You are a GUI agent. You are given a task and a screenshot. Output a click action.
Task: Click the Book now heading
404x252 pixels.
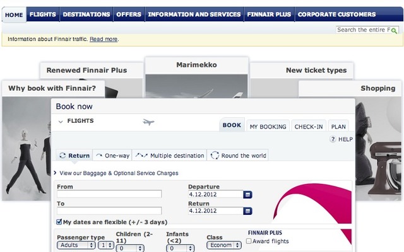tap(74, 106)
